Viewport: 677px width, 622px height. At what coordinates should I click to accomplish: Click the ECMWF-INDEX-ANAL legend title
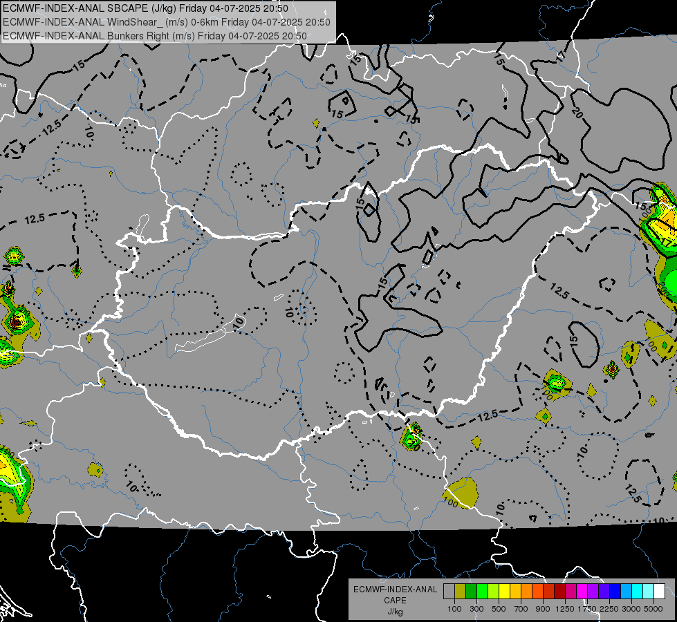click(395, 590)
